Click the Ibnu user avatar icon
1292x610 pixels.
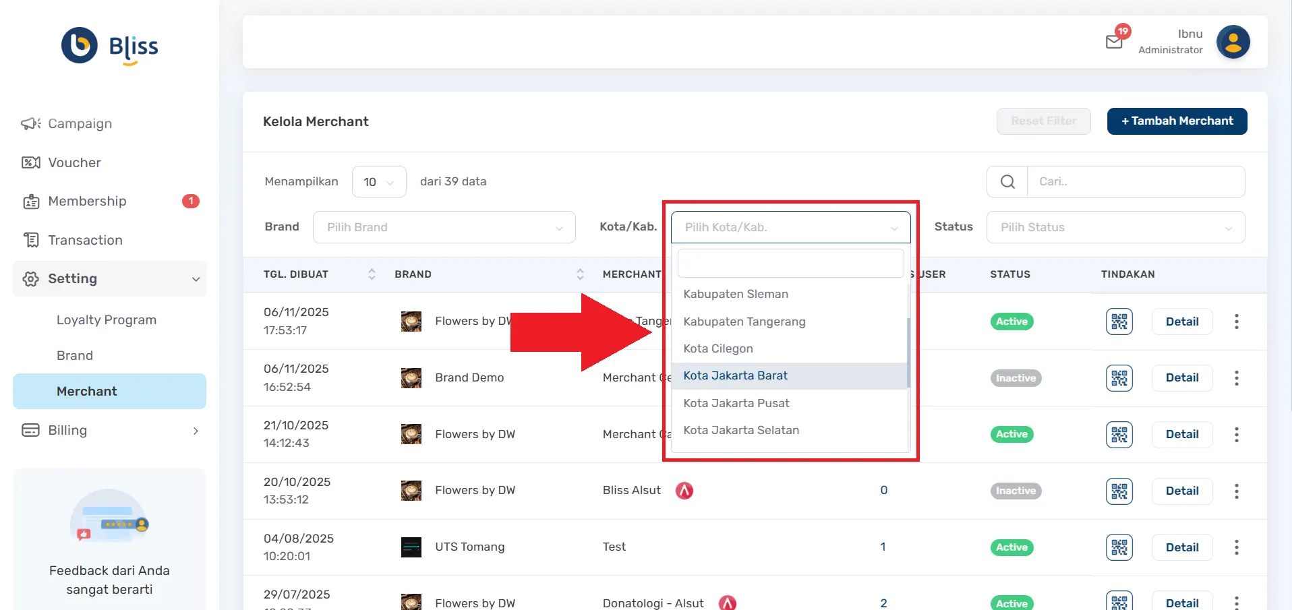[x=1233, y=42]
